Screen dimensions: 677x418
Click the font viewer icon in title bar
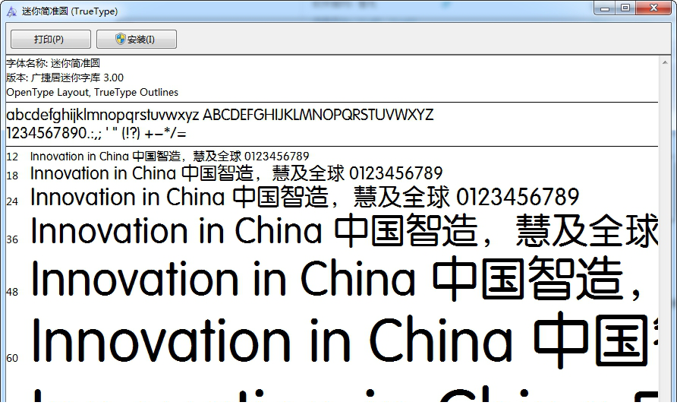pyautogui.click(x=11, y=11)
